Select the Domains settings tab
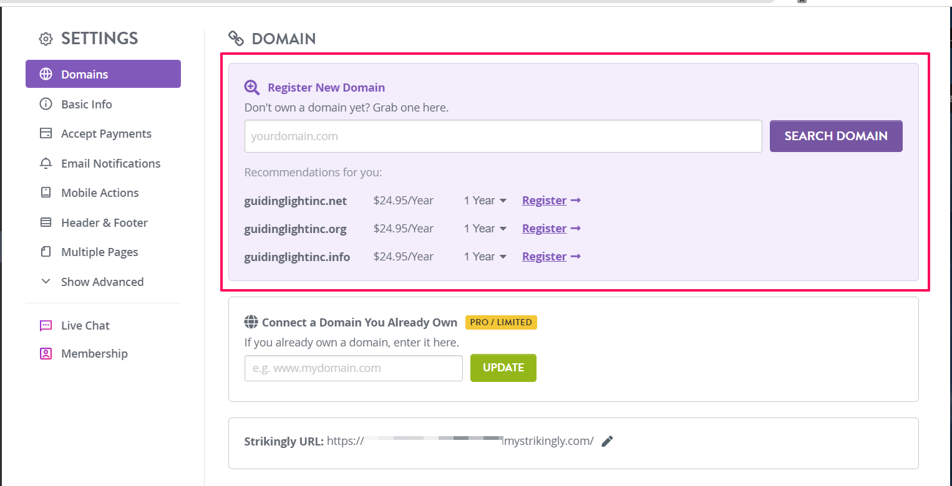This screenshot has width=952, height=486. pos(103,74)
